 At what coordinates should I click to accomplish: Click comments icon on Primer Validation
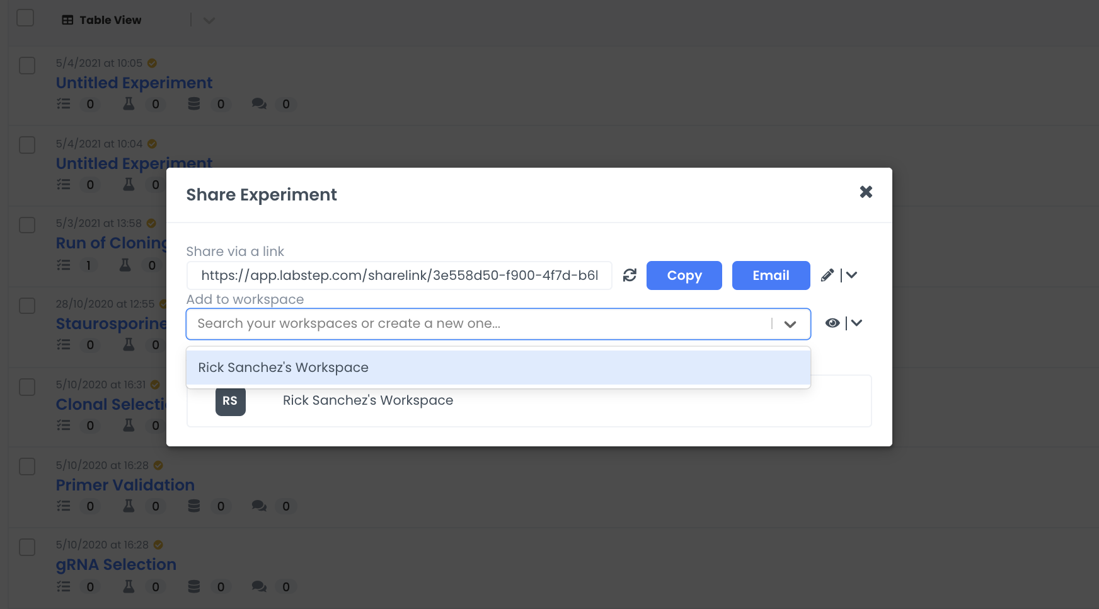coord(259,506)
